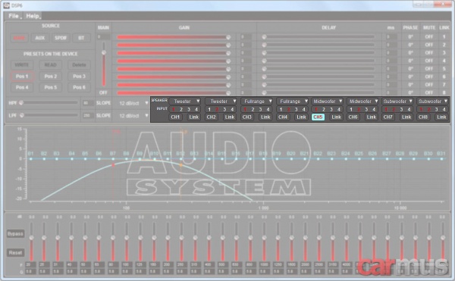Select preset Pos 2

51,76
